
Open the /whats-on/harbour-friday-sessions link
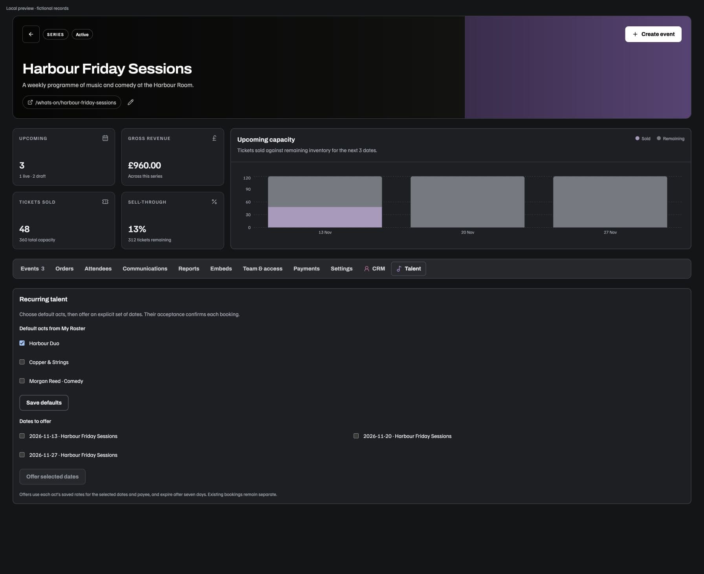coord(71,102)
